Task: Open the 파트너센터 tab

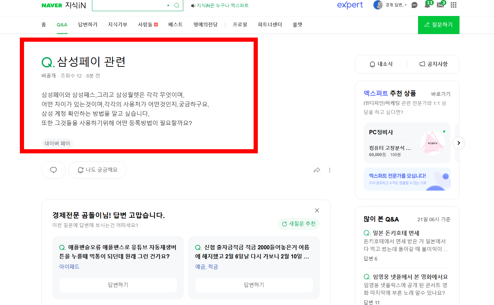Action: tap(270, 25)
